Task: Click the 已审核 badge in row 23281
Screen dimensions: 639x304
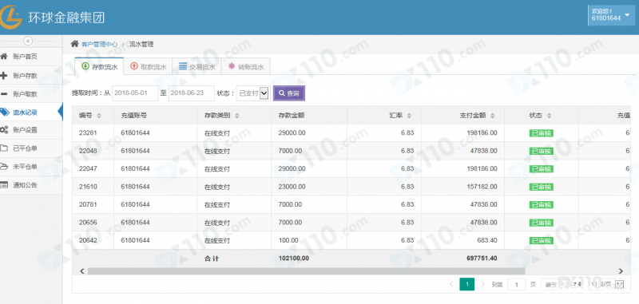Action: pos(542,133)
